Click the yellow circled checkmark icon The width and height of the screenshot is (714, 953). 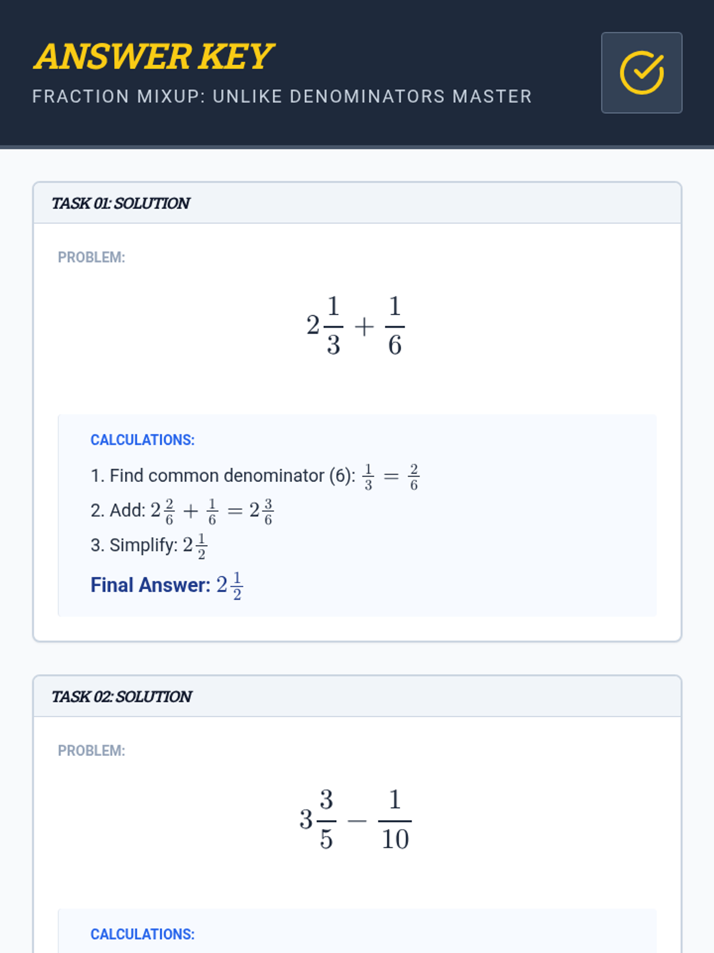tap(641, 73)
